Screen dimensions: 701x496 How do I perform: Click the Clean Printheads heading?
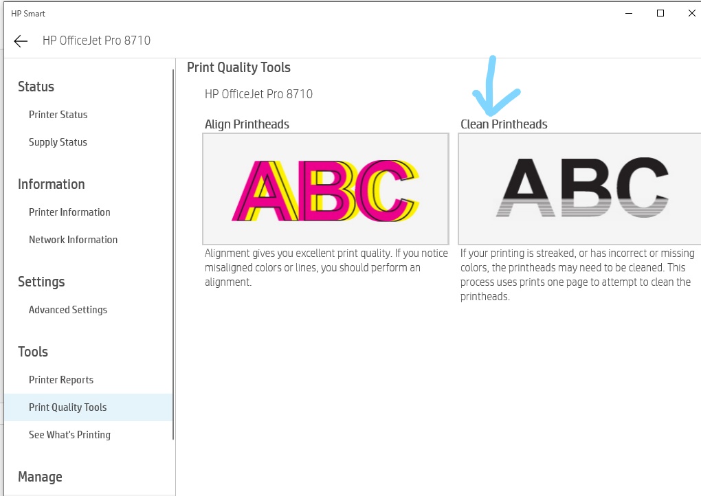504,124
